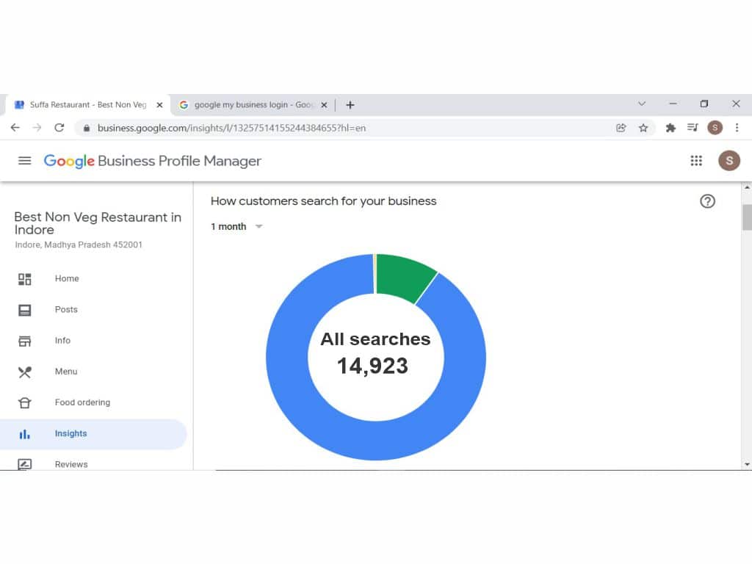This screenshot has width=752, height=564.
Task: Expand the 1 month period dropdown
Action: [x=236, y=227]
